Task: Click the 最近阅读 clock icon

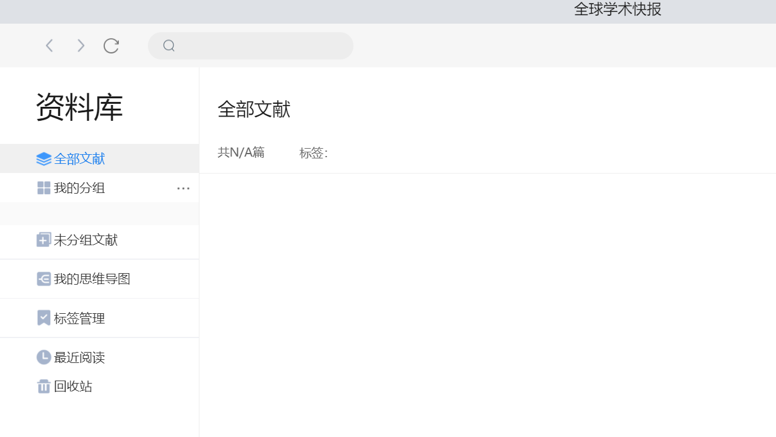Action: tap(44, 357)
